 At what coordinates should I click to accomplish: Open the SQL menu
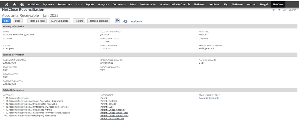(x=226, y=4)
